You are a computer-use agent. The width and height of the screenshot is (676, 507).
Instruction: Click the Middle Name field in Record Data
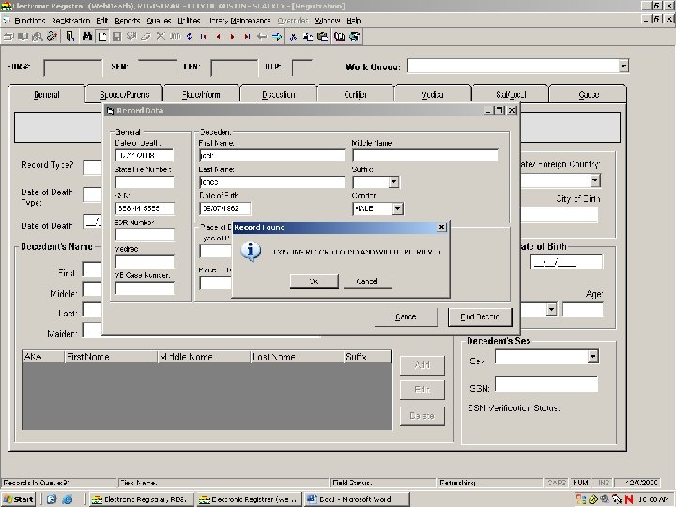425,156
